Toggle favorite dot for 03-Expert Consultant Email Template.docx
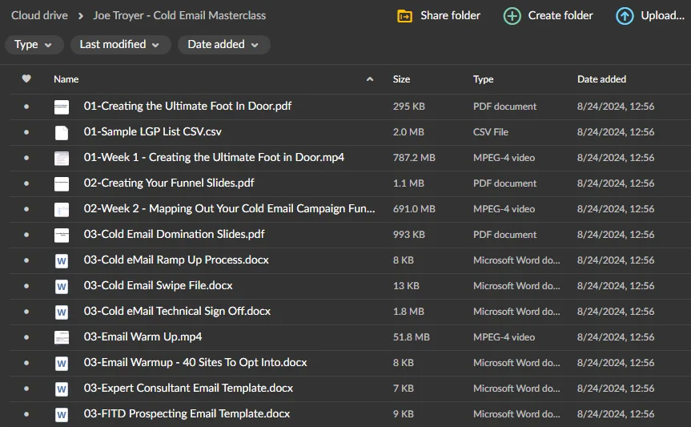The width and height of the screenshot is (691, 427). click(x=26, y=389)
